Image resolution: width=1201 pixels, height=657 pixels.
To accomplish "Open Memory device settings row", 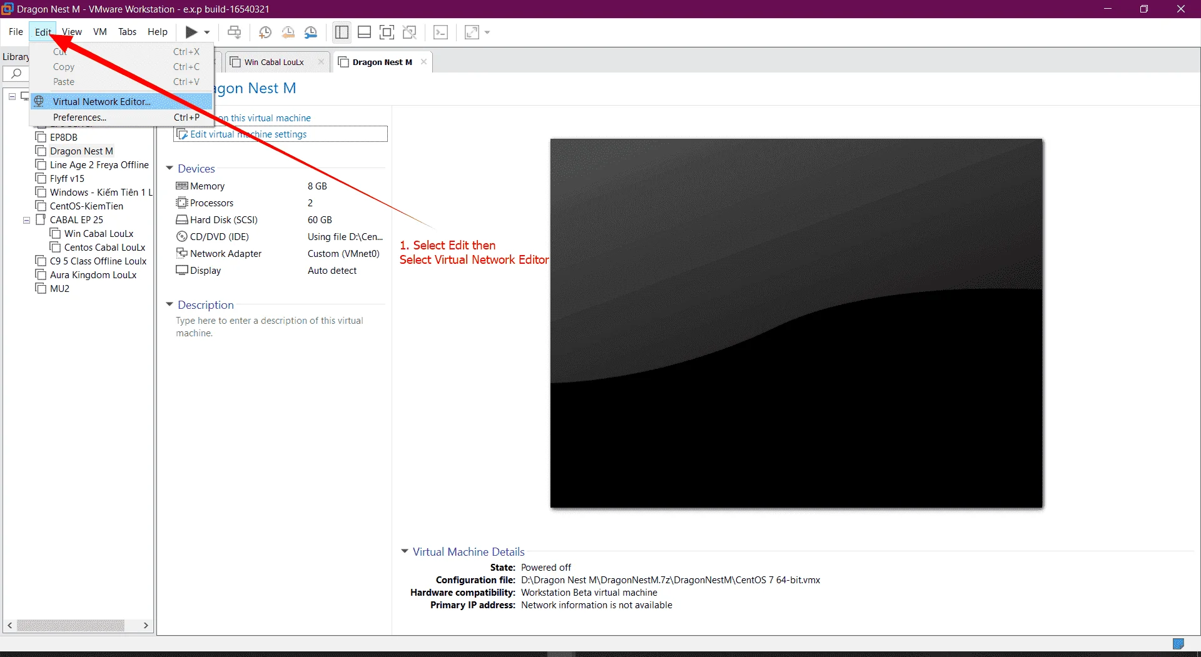I will click(x=280, y=186).
